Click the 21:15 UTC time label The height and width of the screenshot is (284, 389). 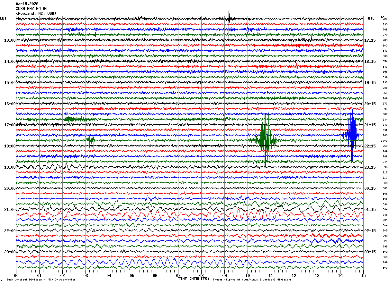pos(370,125)
